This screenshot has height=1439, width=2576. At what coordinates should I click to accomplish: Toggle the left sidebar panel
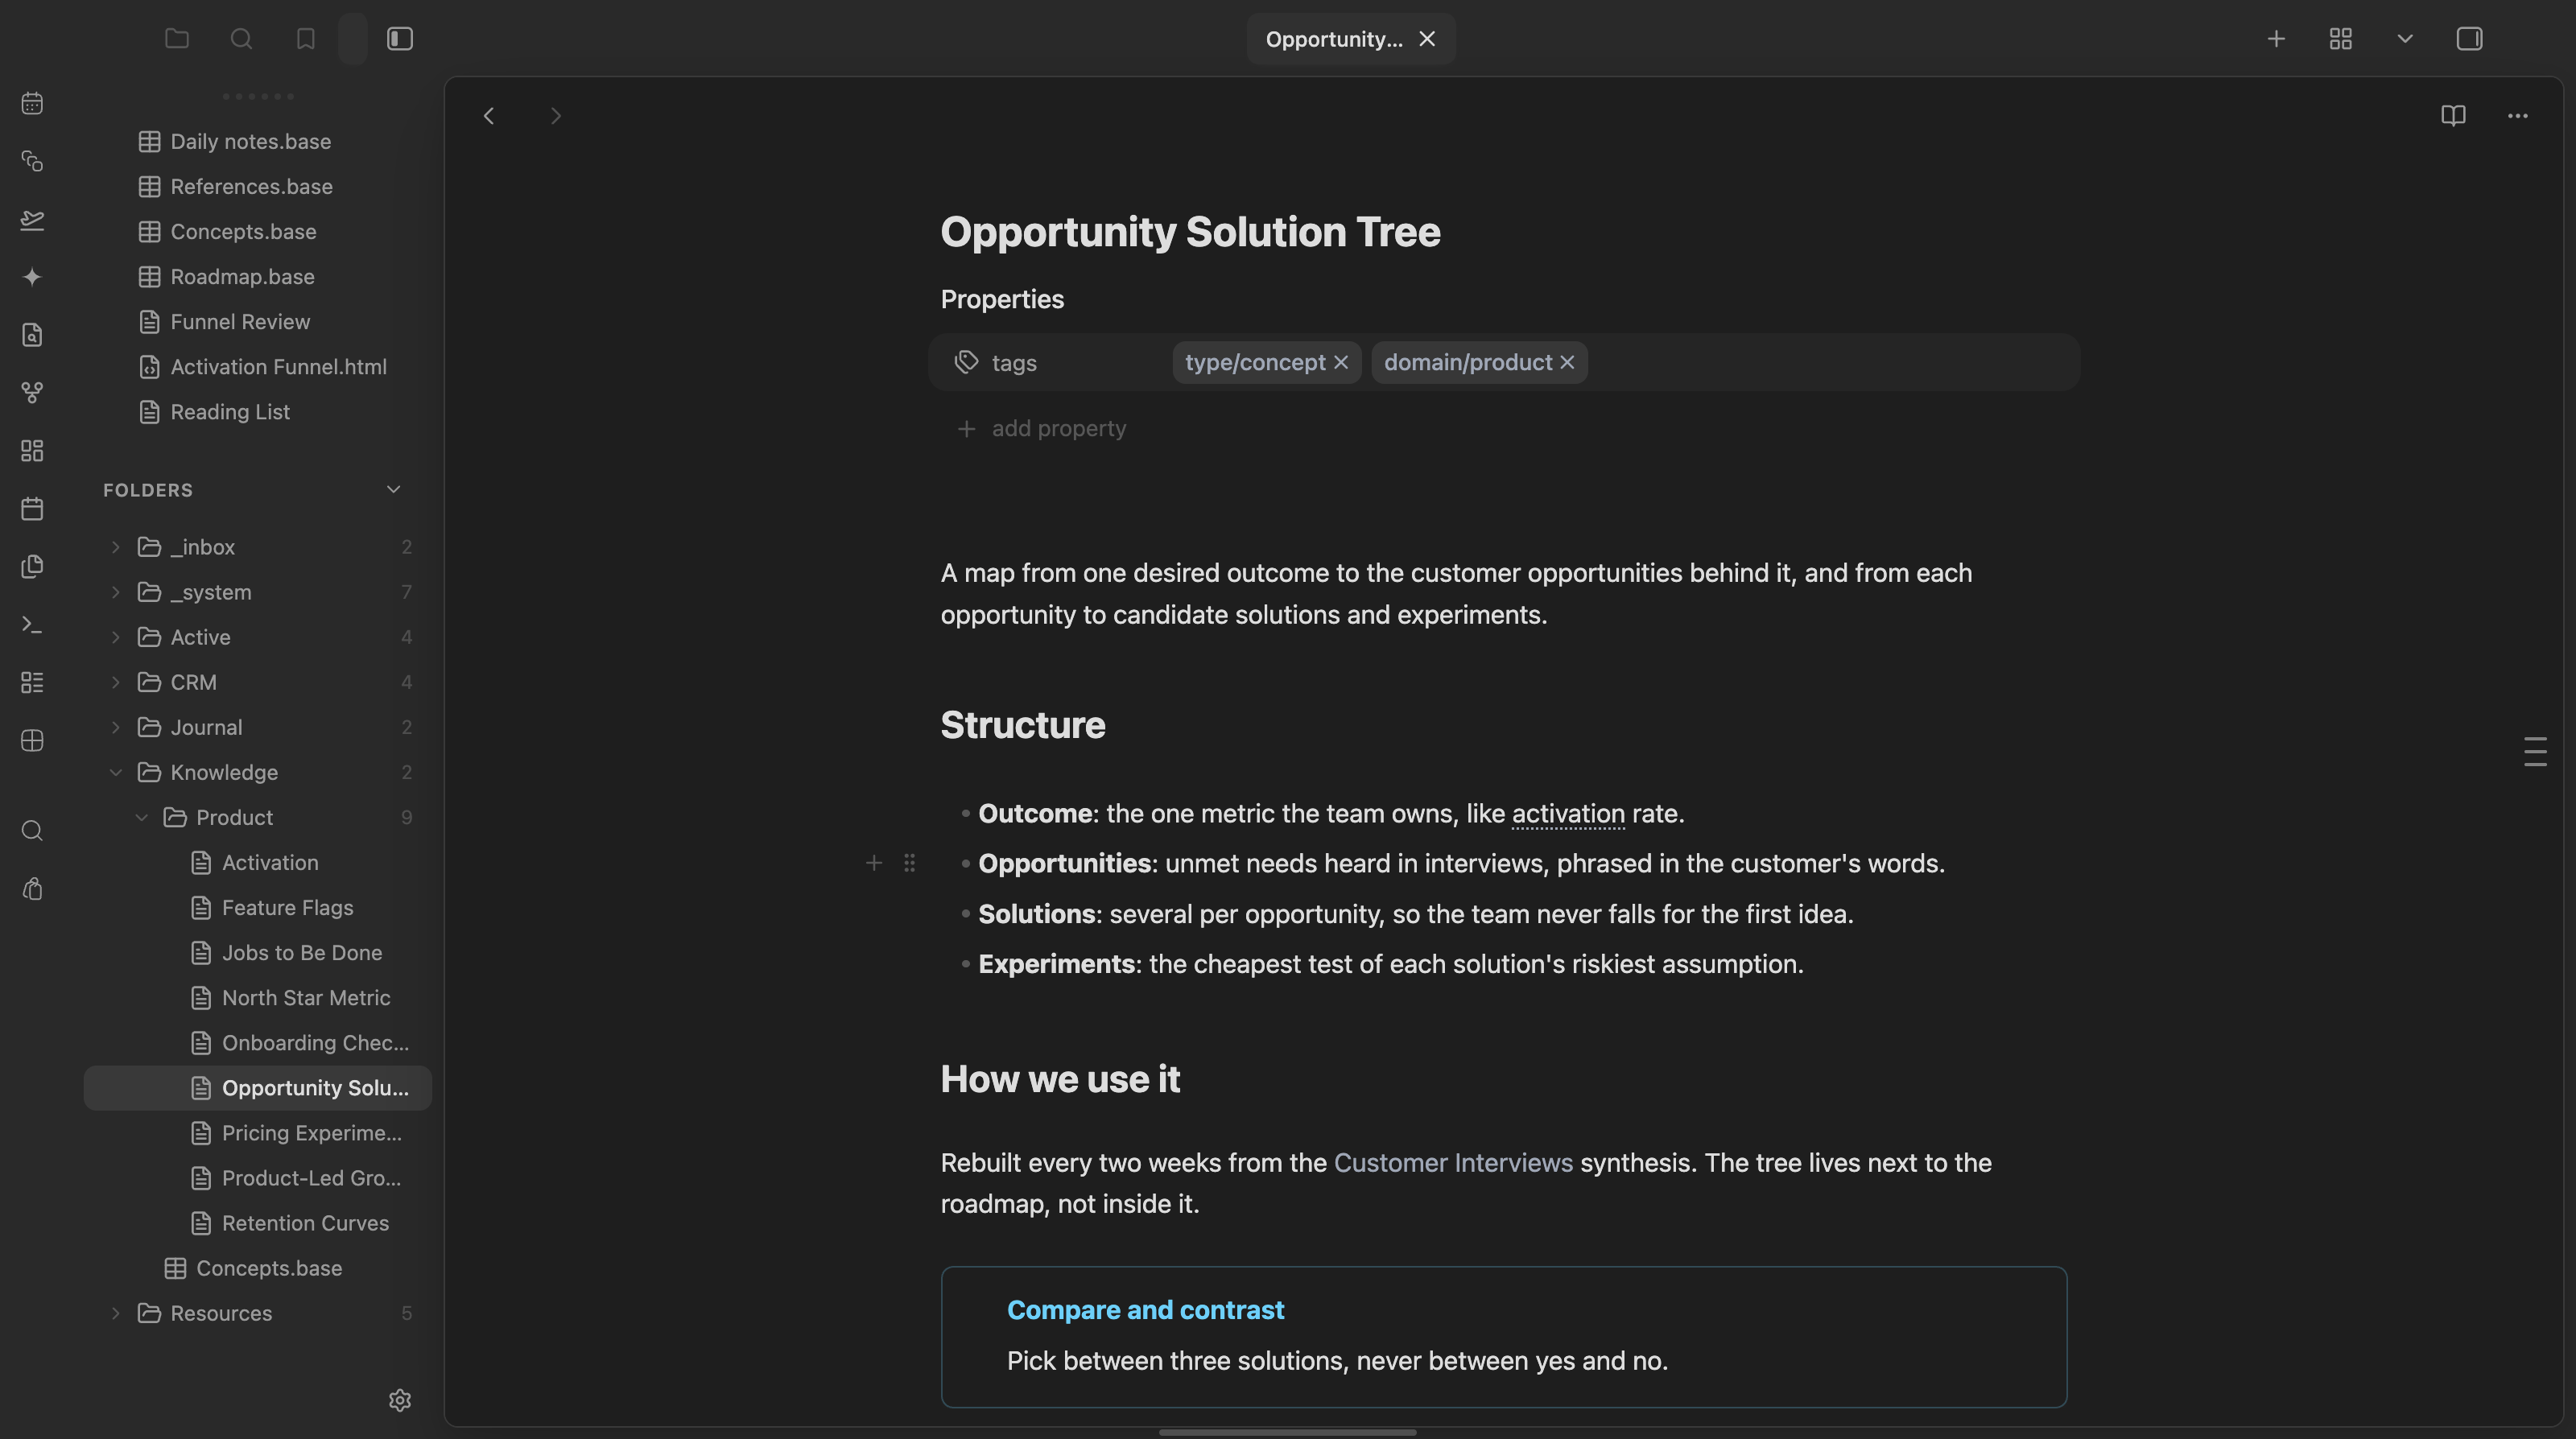click(x=400, y=39)
